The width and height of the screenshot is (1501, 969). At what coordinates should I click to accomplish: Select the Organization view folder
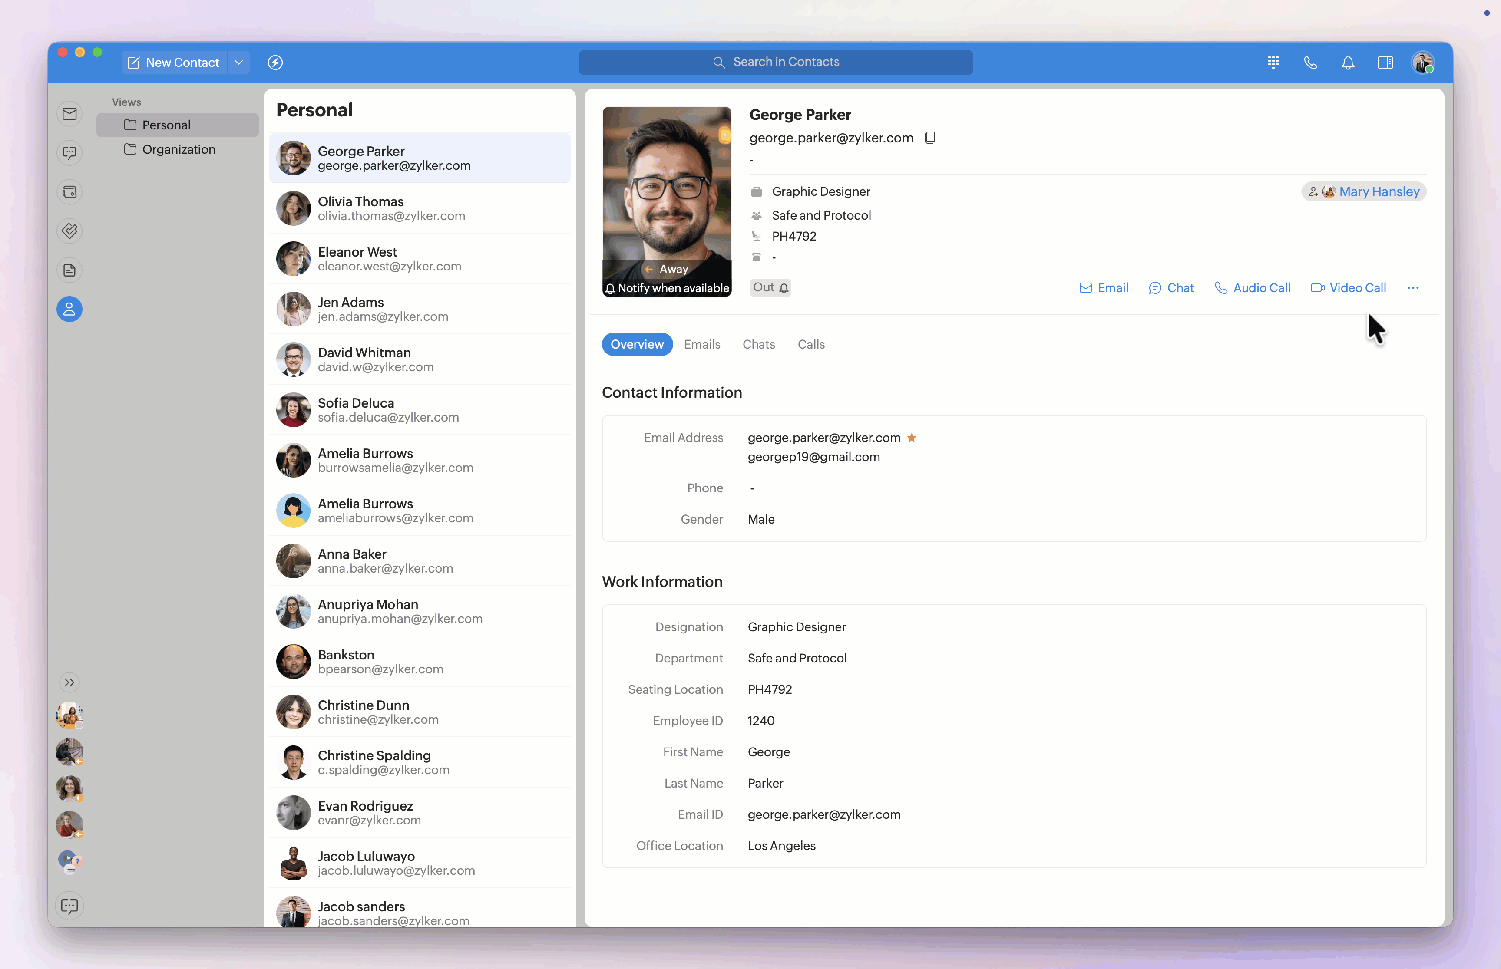[x=178, y=150]
